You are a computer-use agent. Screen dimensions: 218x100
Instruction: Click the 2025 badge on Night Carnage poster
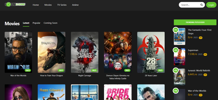pyautogui.click(x=94, y=70)
